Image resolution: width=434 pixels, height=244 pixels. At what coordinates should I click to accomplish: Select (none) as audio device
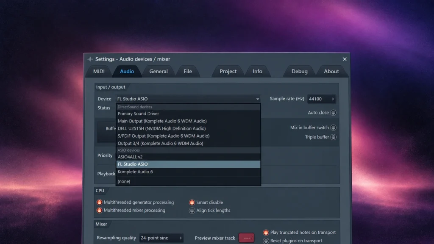pos(188,181)
